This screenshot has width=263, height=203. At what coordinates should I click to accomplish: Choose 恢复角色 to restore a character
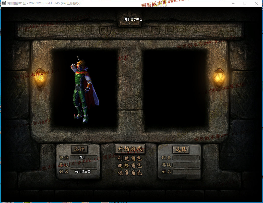pyautogui.click(x=130, y=173)
